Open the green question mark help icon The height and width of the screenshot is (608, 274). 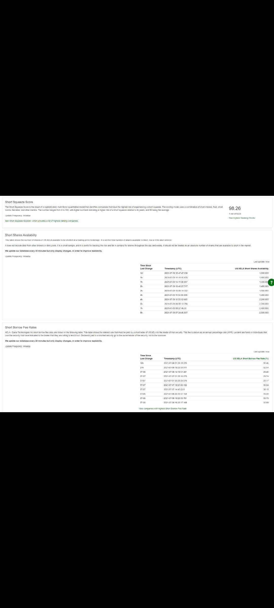coord(271,282)
